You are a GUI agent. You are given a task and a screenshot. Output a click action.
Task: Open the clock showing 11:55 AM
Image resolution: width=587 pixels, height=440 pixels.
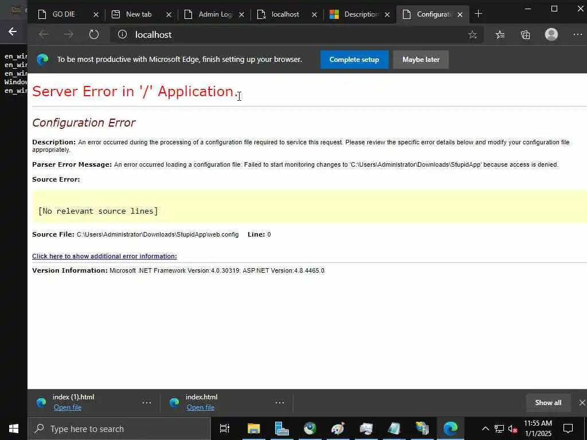538,429
